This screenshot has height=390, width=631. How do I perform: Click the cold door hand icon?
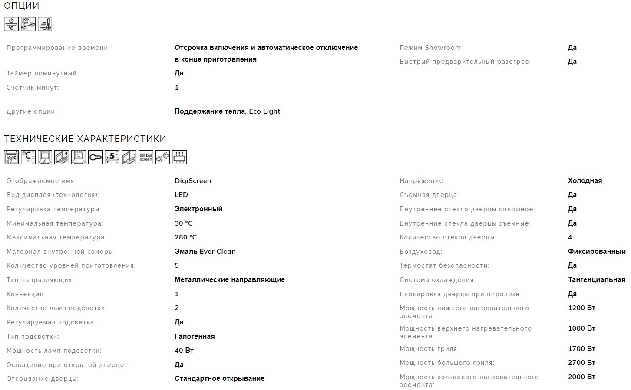click(11, 157)
